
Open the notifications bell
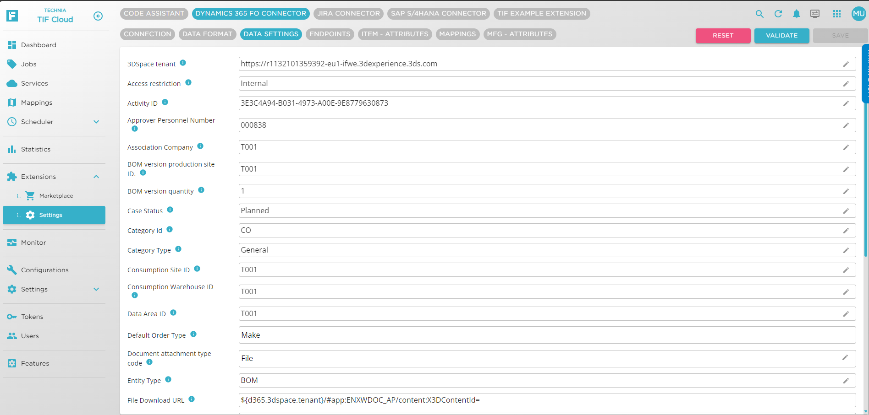797,14
